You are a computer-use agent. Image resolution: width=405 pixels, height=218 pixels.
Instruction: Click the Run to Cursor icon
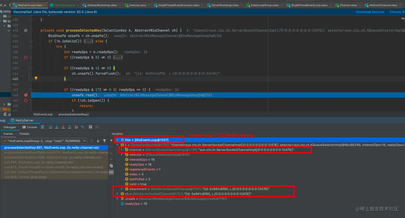(82, 127)
